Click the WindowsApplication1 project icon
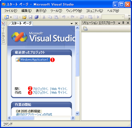The height and width of the screenshot is (128, 132). (x=18, y=60)
